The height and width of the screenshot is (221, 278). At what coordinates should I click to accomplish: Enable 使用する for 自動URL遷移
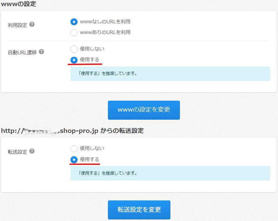click(x=74, y=60)
